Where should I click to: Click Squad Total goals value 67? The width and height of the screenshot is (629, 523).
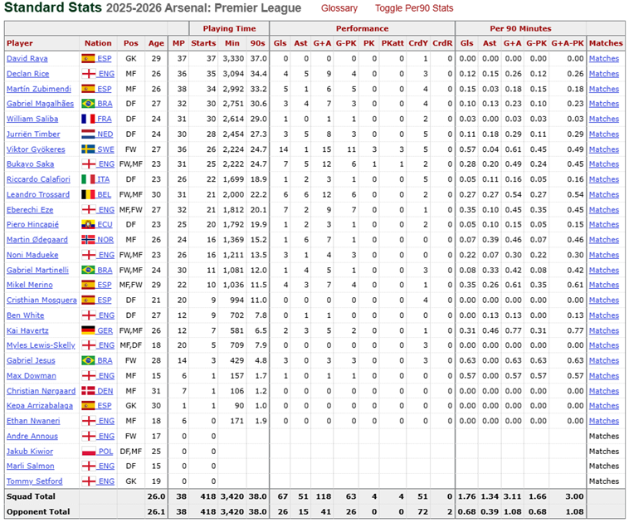(x=283, y=496)
